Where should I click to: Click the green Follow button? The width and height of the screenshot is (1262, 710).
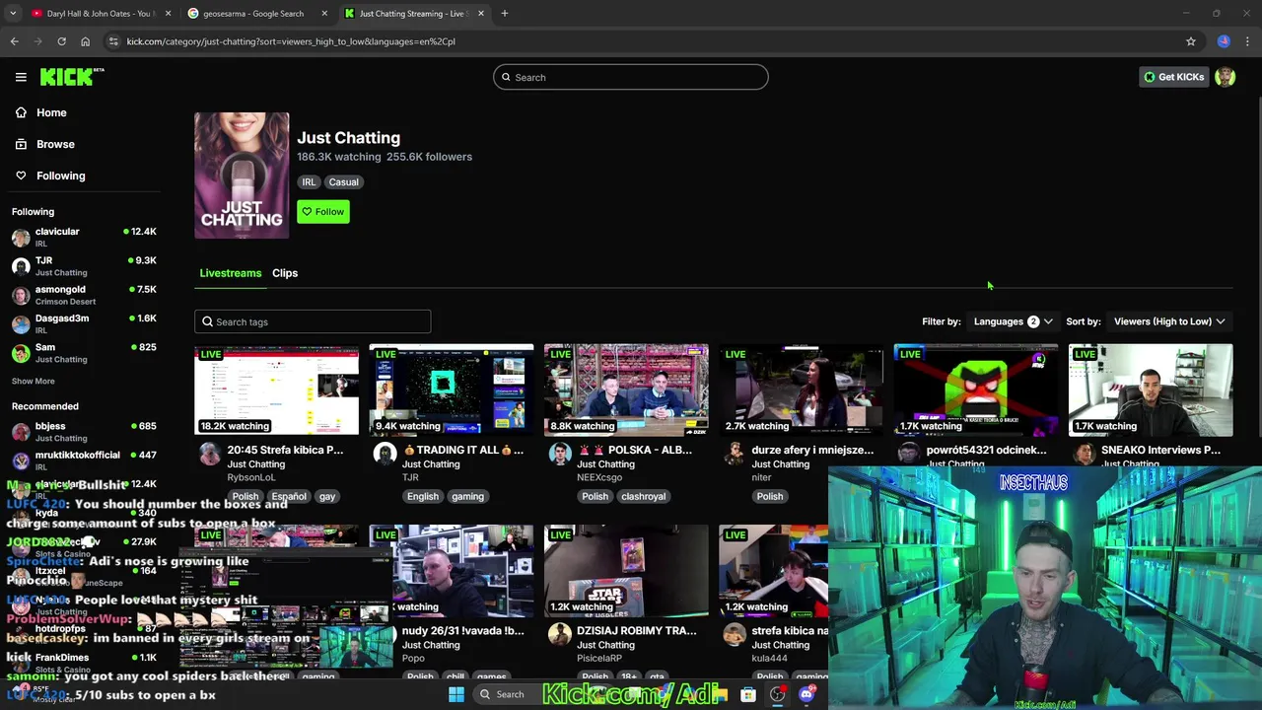[323, 212]
